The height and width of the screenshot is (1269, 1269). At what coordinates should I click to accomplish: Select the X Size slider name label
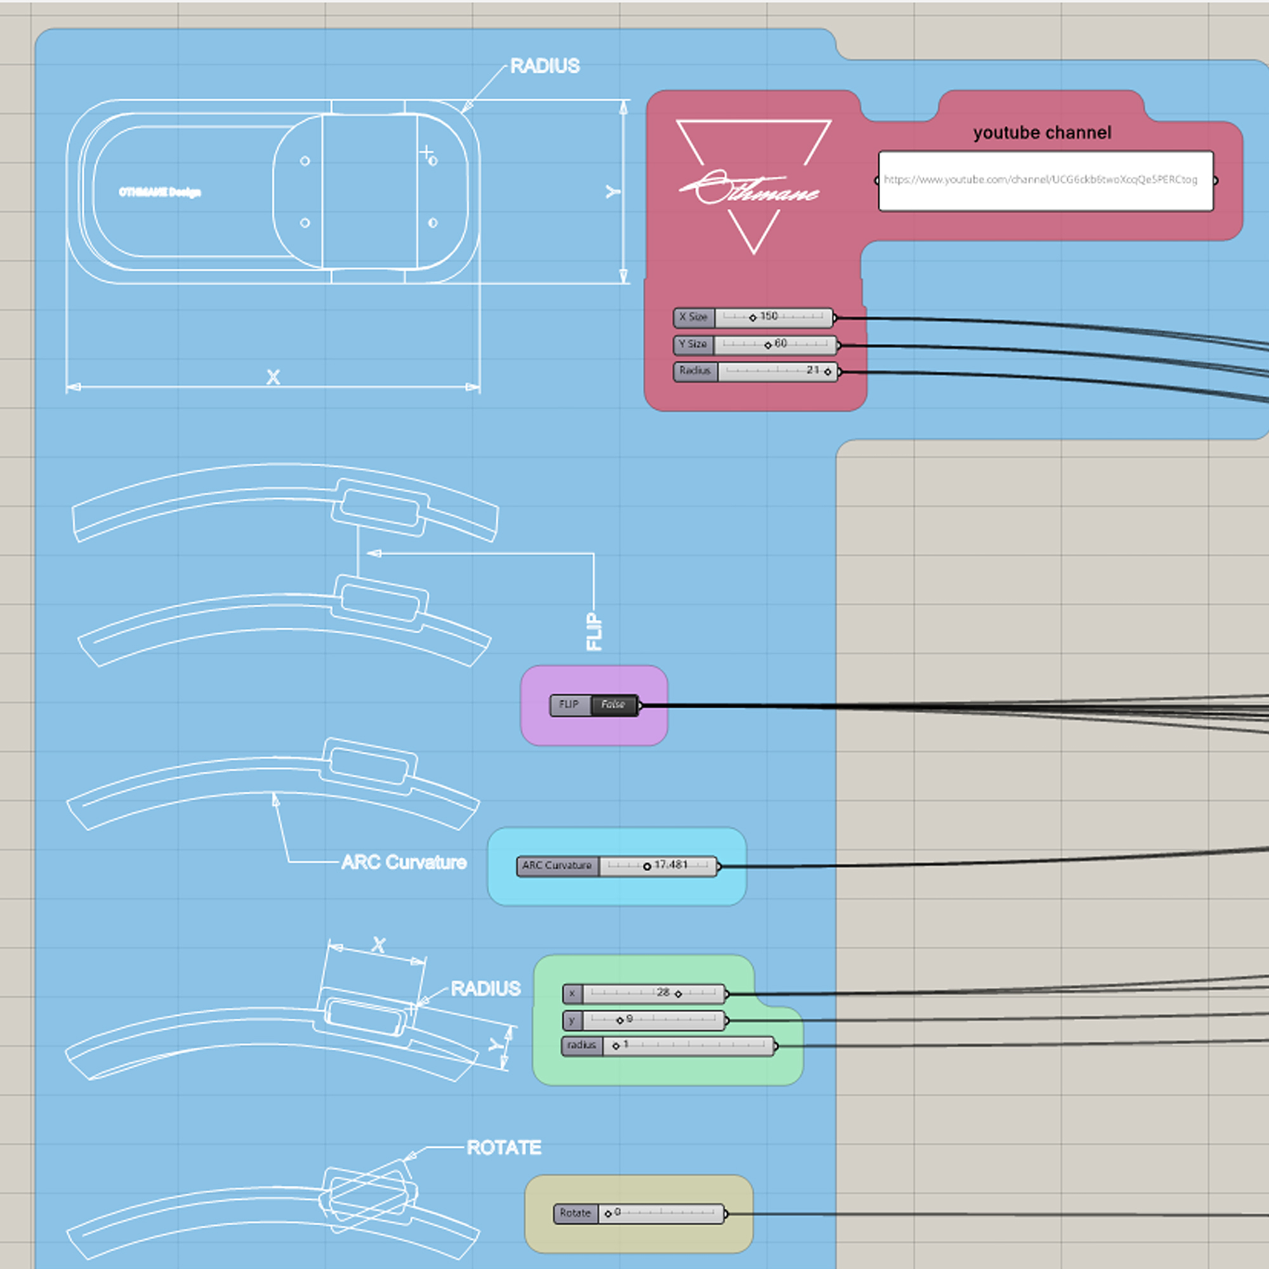pyautogui.click(x=694, y=317)
